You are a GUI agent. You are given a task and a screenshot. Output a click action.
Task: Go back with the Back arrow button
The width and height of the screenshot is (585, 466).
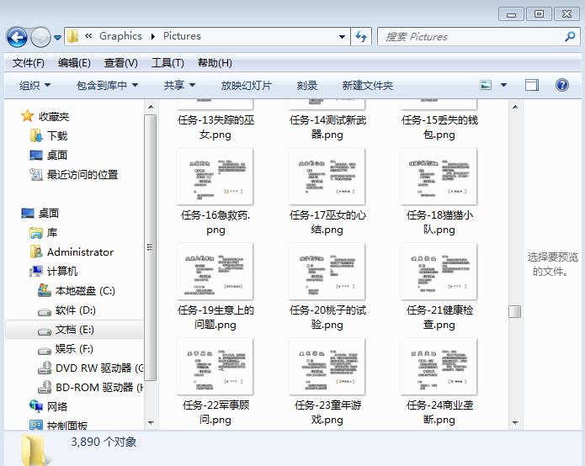pos(17,37)
